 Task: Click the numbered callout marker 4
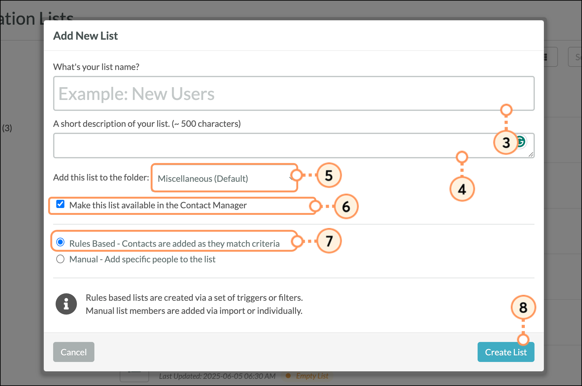pyautogui.click(x=462, y=189)
